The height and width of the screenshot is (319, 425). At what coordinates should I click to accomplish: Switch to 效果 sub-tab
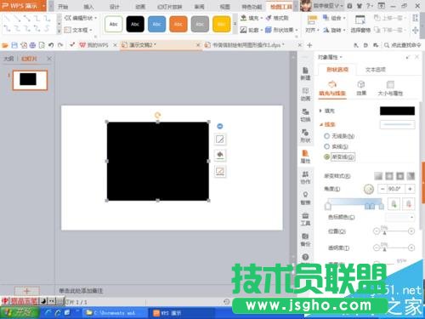click(x=361, y=88)
